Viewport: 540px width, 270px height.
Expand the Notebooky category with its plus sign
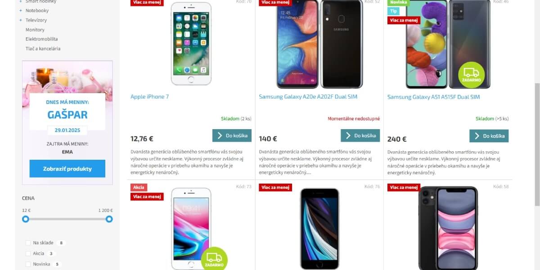tap(21, 10)
